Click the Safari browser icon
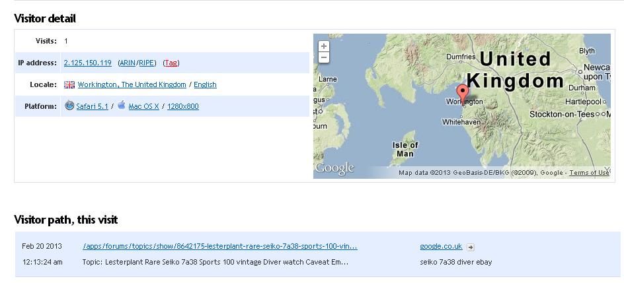Viewport: 624px width, 283px height. tap(69, 106)
